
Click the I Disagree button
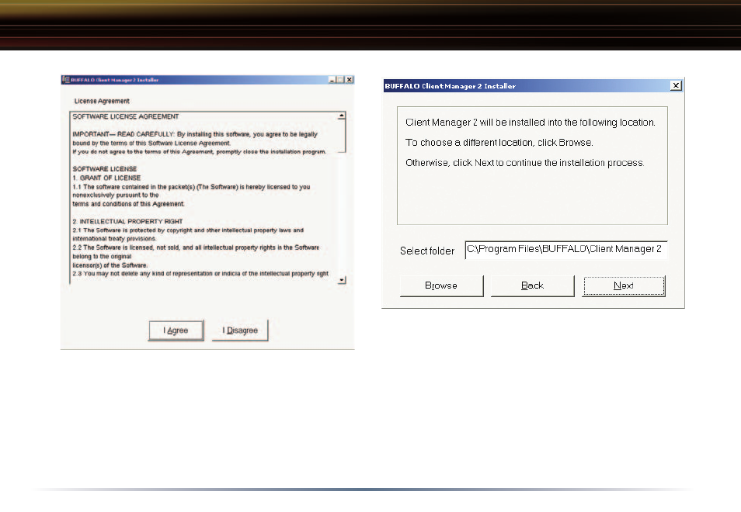tap(240, 330)
